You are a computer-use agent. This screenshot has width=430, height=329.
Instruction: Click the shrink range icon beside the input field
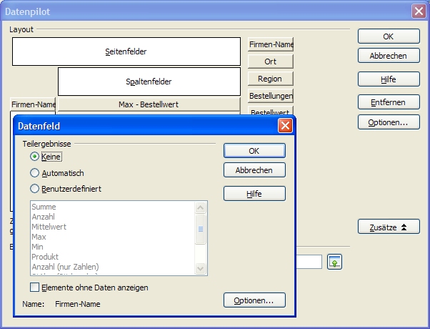[335, 262]
